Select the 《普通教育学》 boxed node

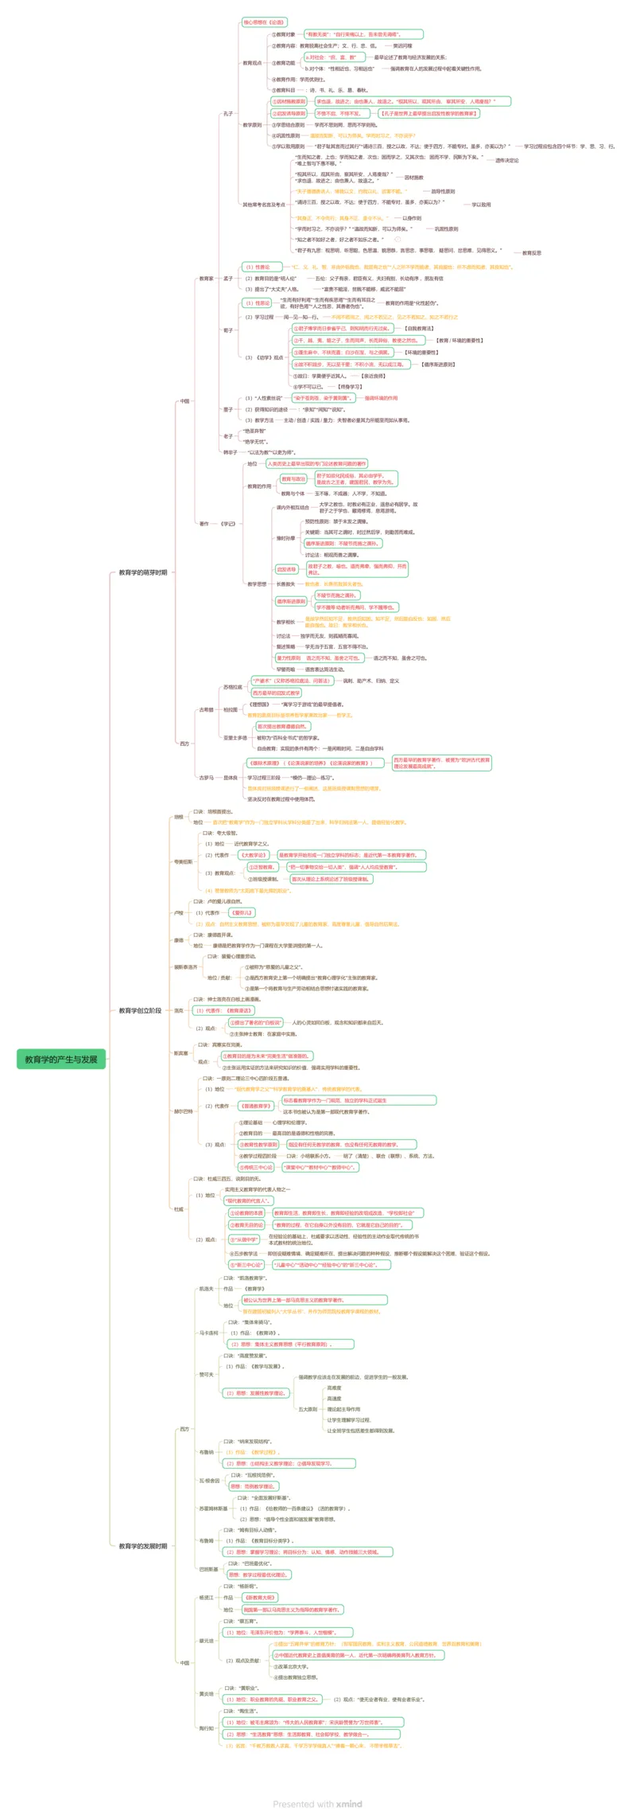[256, 1106]
